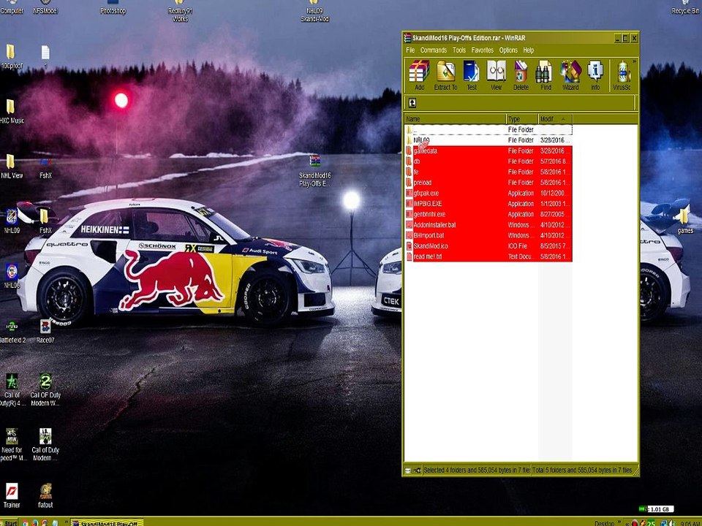Open the Tools menu

tap(459, 50)
